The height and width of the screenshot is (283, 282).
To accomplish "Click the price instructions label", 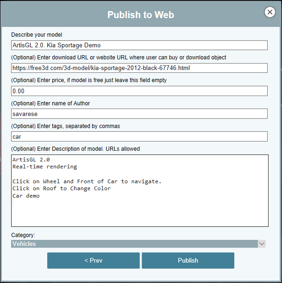I will [x=89, y=80].
